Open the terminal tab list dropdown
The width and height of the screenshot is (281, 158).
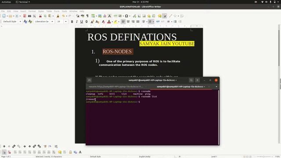(x=216, y=86)
